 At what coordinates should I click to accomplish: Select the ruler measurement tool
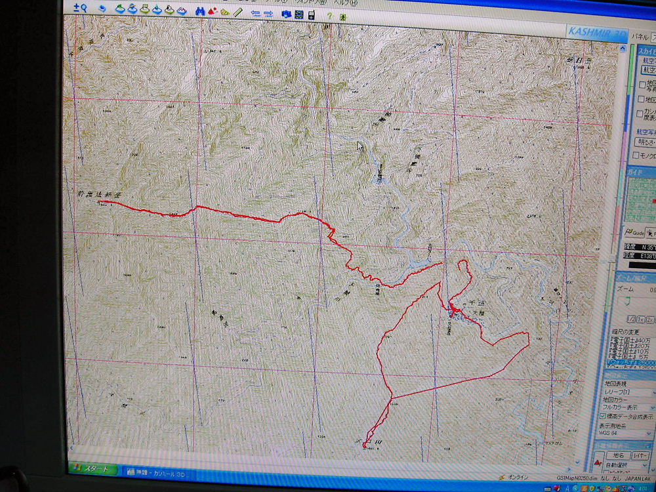pyautogui.click(x=238, y=12)
